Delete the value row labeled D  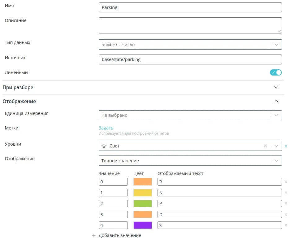[x=286, y=215]
